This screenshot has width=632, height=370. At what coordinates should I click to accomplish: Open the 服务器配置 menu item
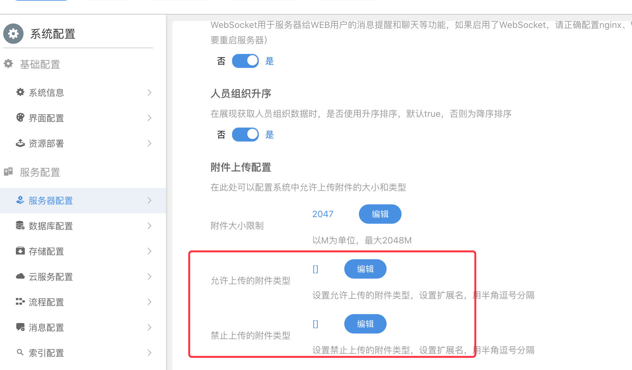pos(51,201)
